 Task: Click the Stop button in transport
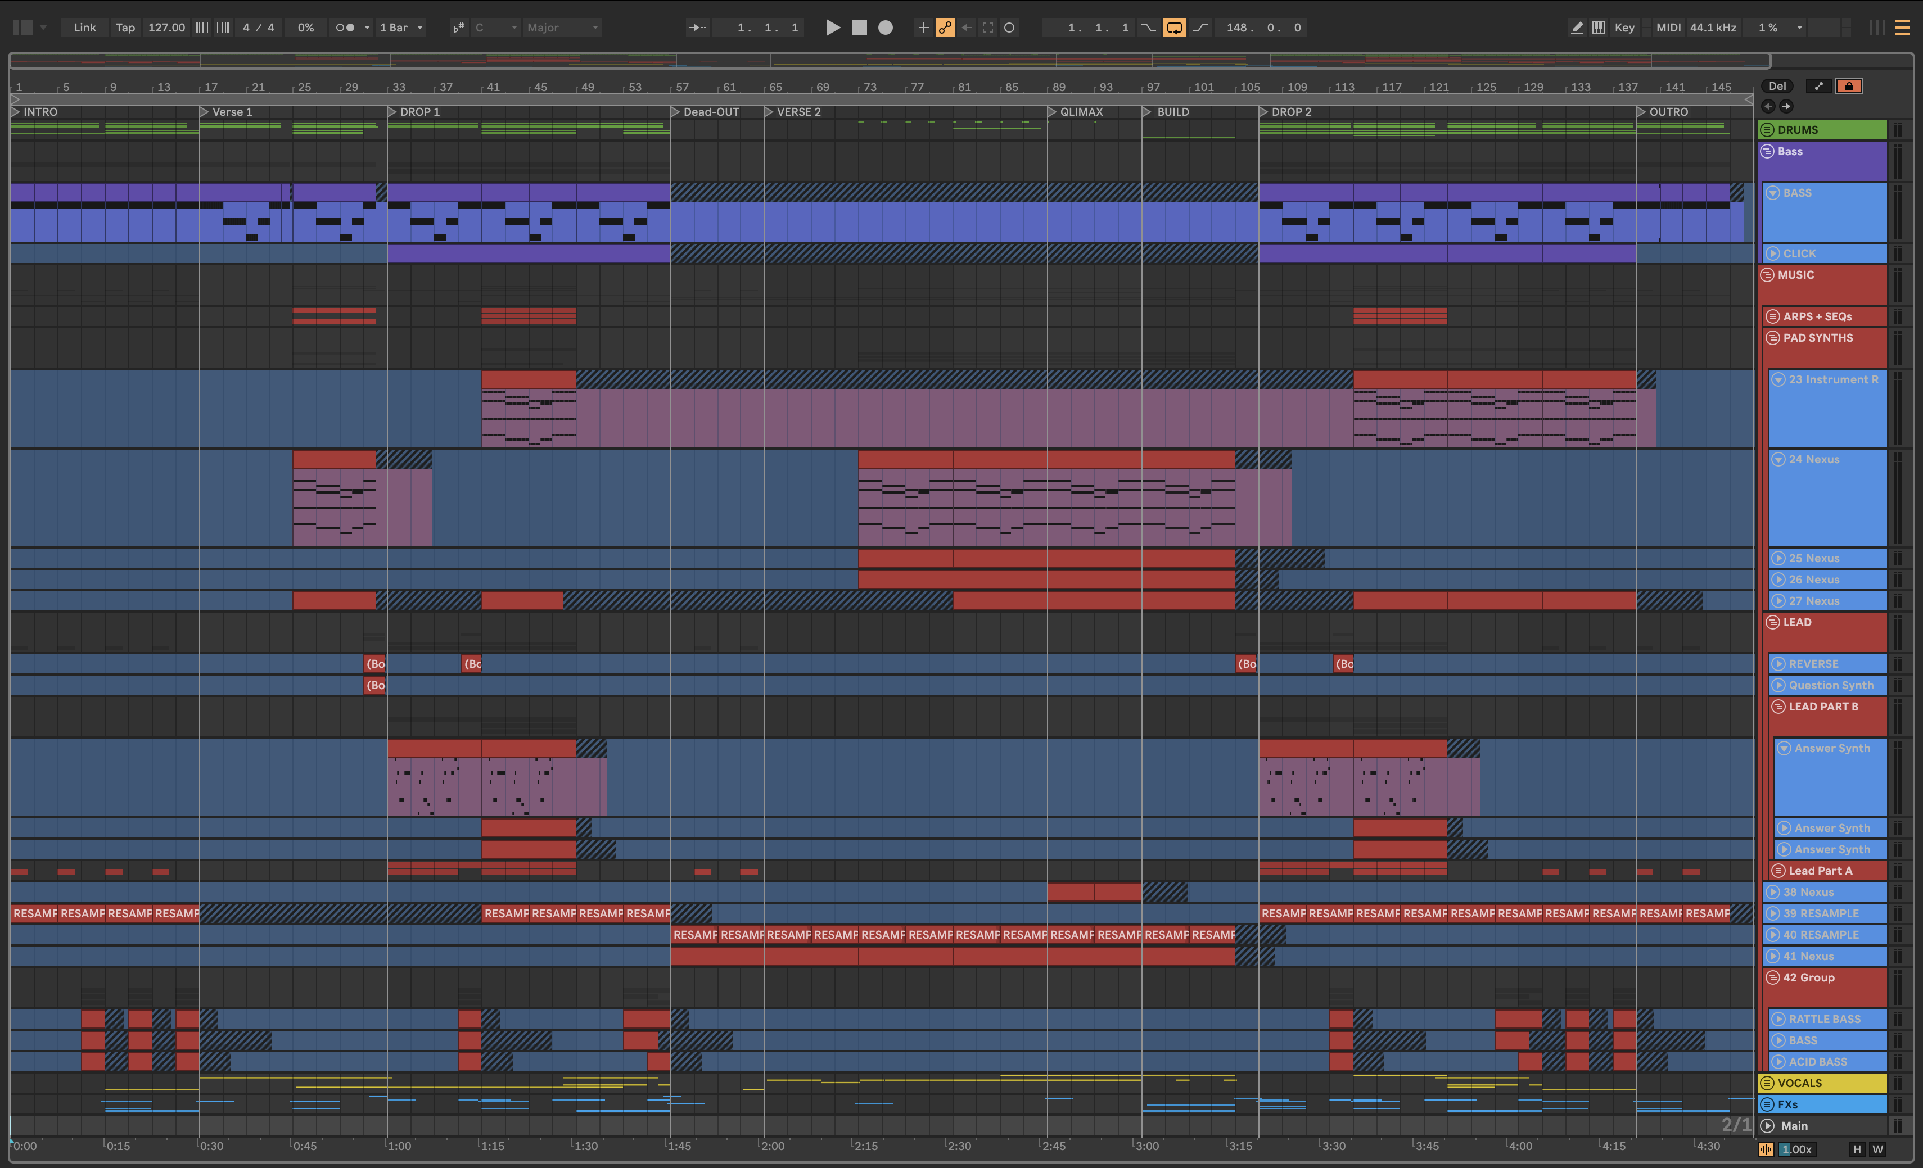point(859,28)
